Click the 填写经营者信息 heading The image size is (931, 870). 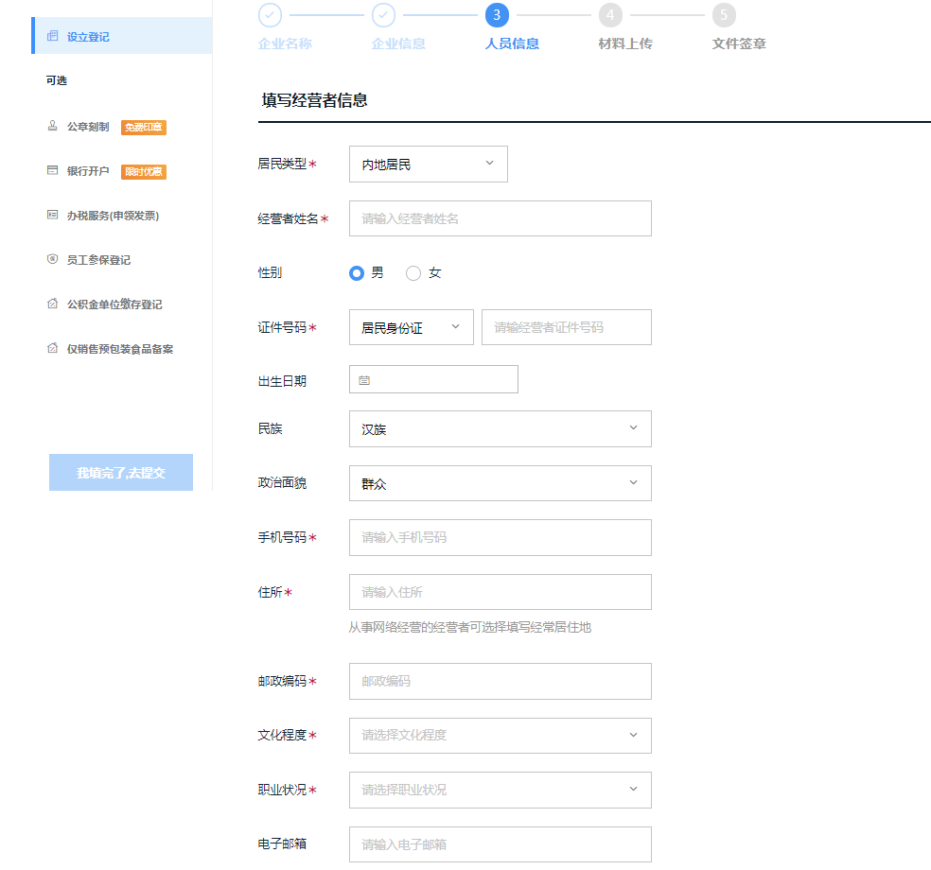coord(315,100)
